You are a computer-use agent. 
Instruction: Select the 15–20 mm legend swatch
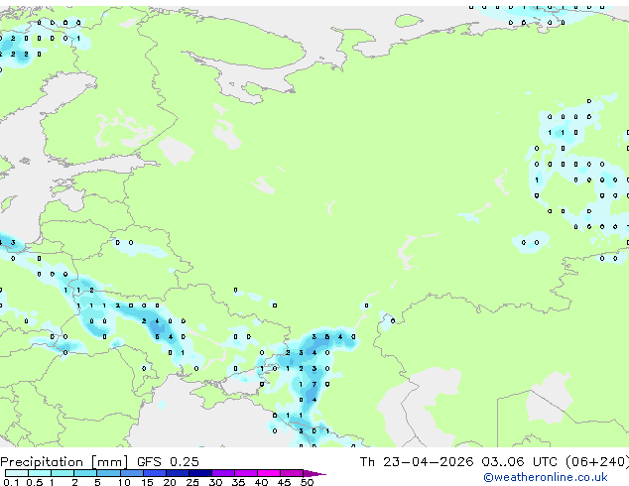pyautogui.click(x=155, y=473)
